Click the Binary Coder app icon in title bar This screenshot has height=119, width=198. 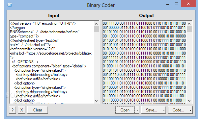(10, 5)
